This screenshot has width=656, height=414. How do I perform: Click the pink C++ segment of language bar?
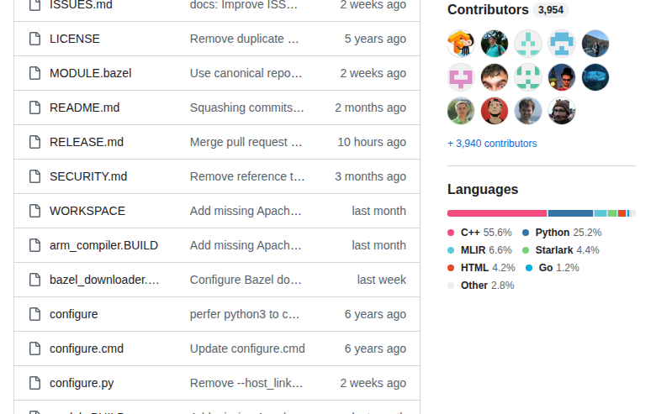[497, 213]
